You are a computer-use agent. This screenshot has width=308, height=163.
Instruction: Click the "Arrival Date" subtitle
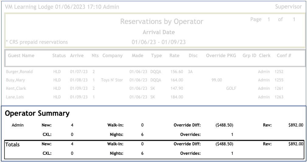[158, 32]
